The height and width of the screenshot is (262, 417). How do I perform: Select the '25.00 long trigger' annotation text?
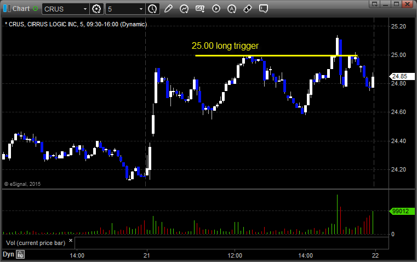pyautogui.click(x=225, y=45)
